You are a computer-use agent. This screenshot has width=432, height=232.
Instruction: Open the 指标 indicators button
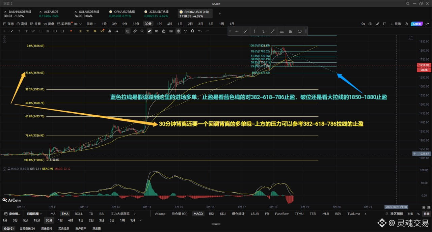pos(8,24)
